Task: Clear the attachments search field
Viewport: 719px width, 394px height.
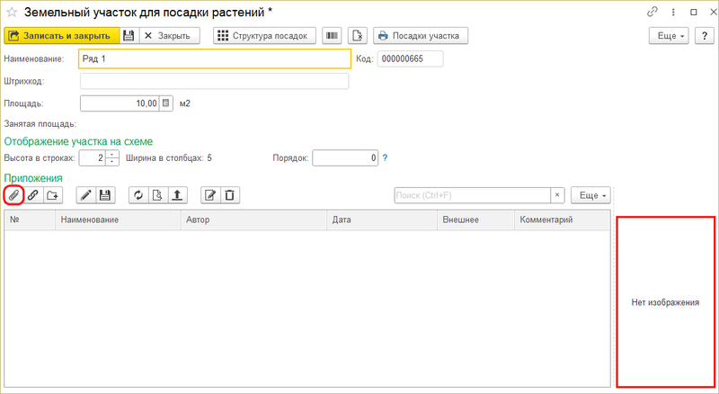Action: (x=557, y=195)
